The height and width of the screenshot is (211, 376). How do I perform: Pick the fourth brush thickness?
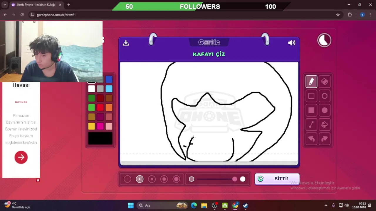pyautogui.click(x=164, y=179)
